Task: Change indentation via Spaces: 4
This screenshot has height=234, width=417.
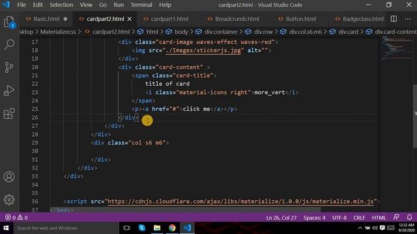Action: 314,218
